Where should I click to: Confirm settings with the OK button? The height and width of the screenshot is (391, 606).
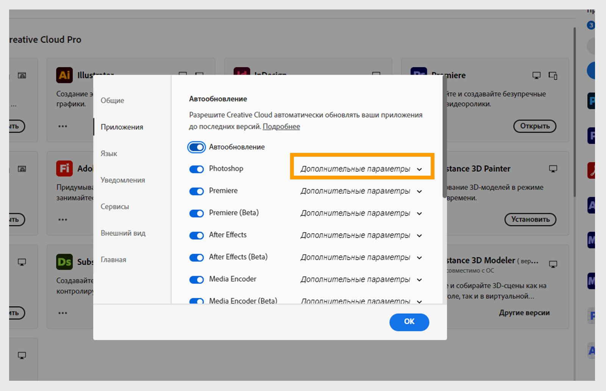(x=409, y=322)
